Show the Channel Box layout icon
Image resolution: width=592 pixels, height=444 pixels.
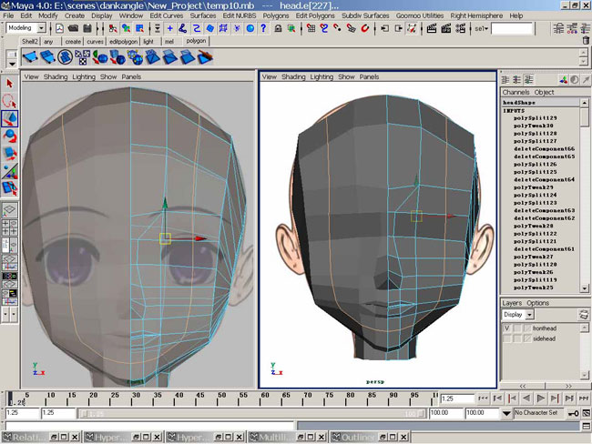[x=505, y=79]
